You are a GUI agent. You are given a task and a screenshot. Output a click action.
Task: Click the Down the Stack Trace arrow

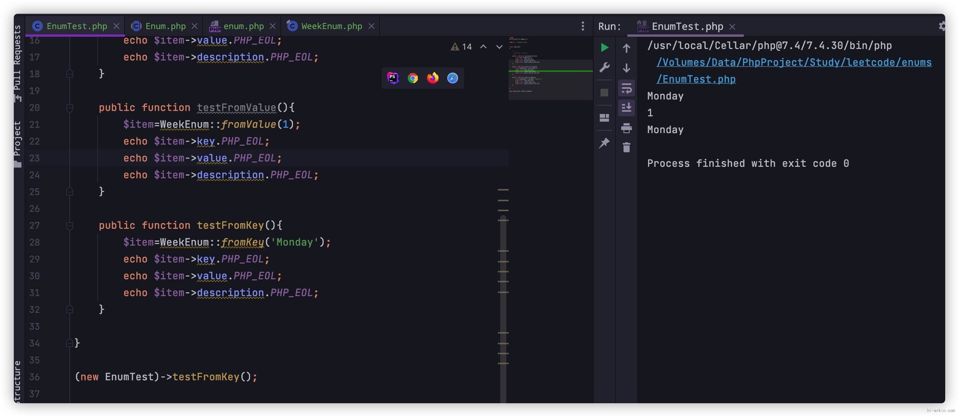627,68
